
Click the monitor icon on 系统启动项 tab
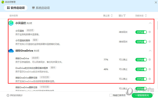(x=33, y=8)
